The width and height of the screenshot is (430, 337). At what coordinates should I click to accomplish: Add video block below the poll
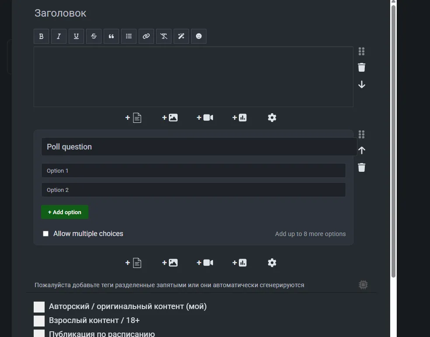[205, 263]
